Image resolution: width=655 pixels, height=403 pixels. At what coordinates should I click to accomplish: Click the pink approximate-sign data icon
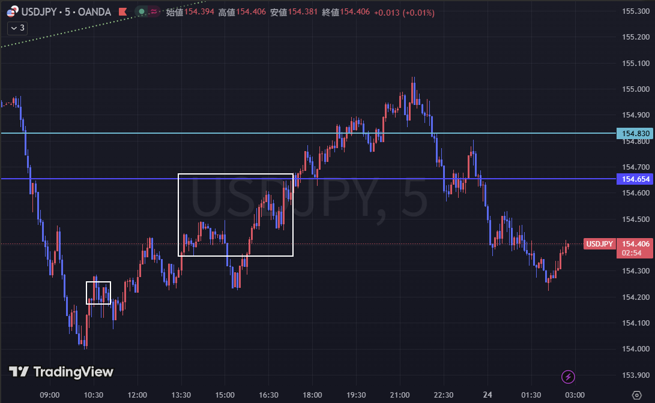click(x=153, y=11)
